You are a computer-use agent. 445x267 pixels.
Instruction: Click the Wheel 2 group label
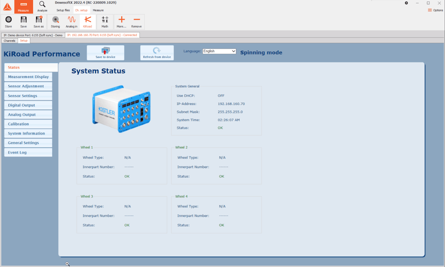(x=181, y=147)
